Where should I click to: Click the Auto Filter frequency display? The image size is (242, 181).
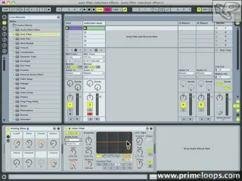pos(114,143)
